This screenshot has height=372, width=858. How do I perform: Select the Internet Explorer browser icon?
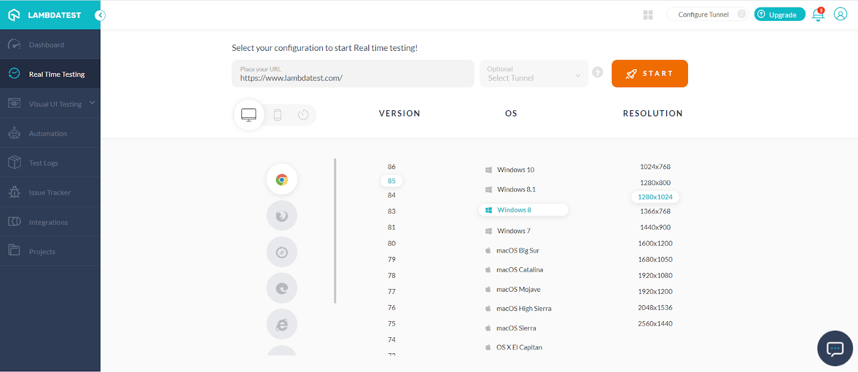(282, 324)
